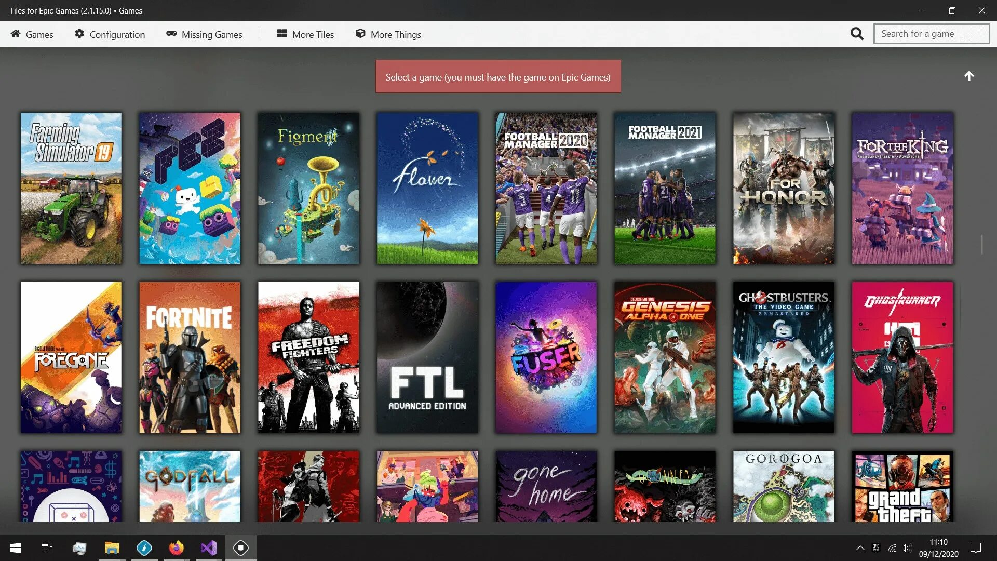Open the Godfall game tile
Image resolution: width=997 pixels, height=561 pixels.
pyautogui.click(x=190, y=487)
